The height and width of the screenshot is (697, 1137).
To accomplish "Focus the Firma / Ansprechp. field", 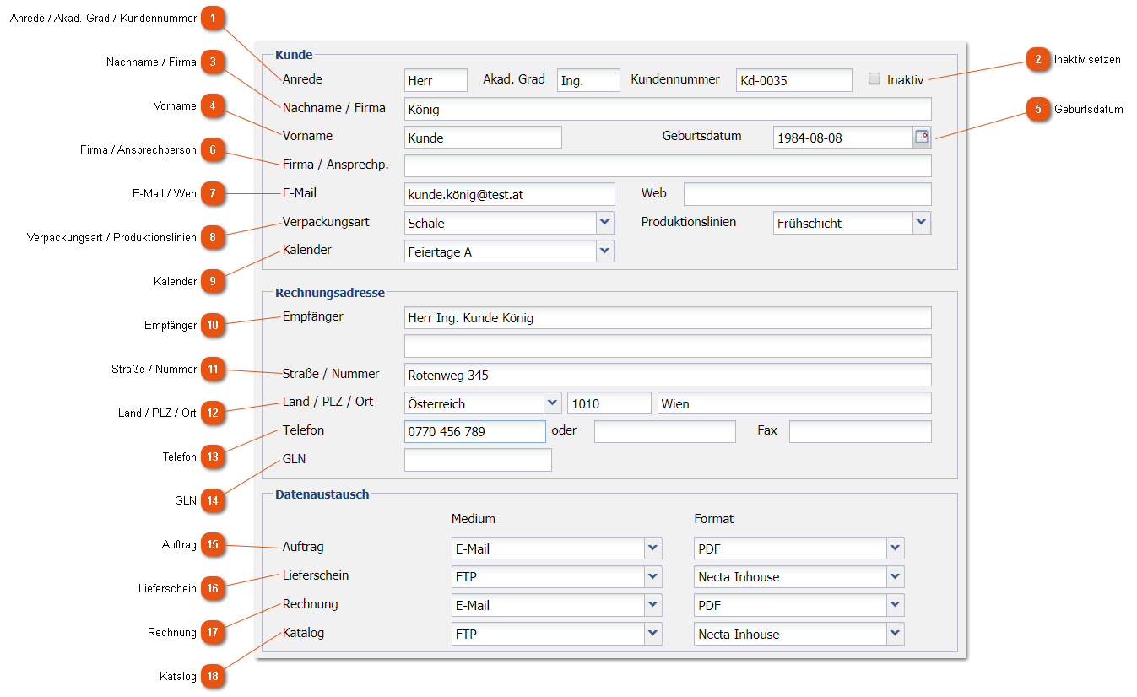I will [668, 165].
